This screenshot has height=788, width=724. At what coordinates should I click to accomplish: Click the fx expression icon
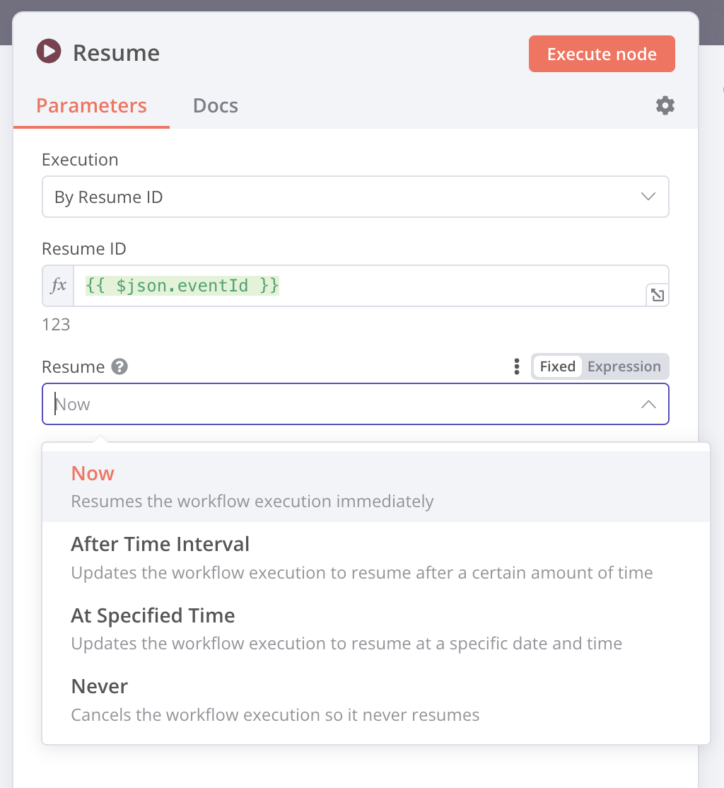[x=58, y=286]
